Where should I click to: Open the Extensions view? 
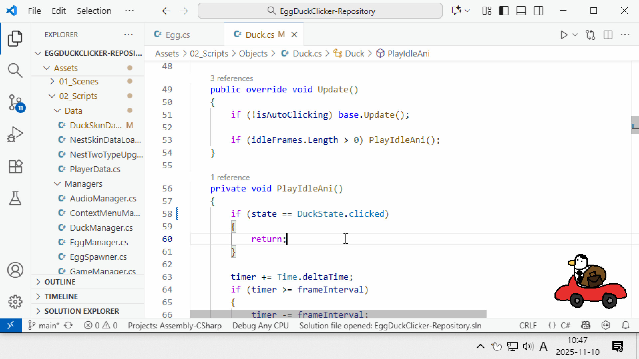15,166
